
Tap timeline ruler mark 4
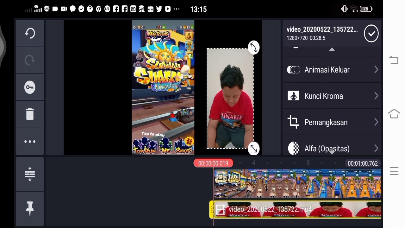[253, 163]
